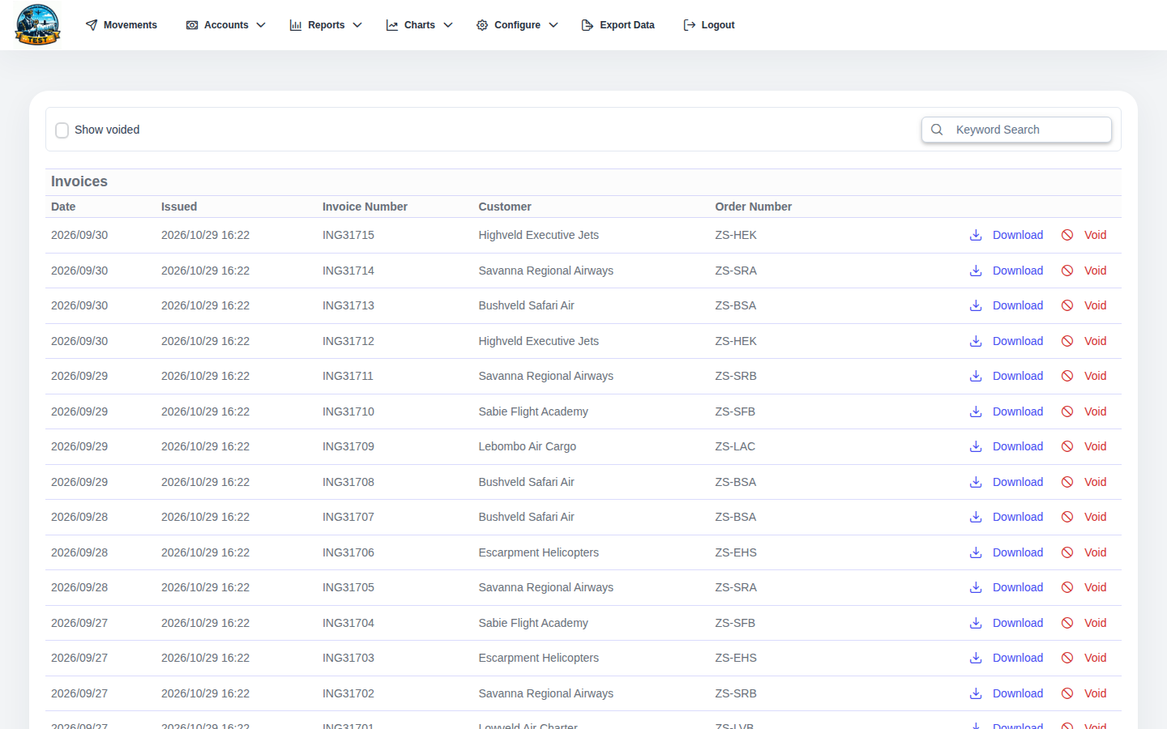
Task: Click the download icon for invoice ING31711
Action: point(976,376)
